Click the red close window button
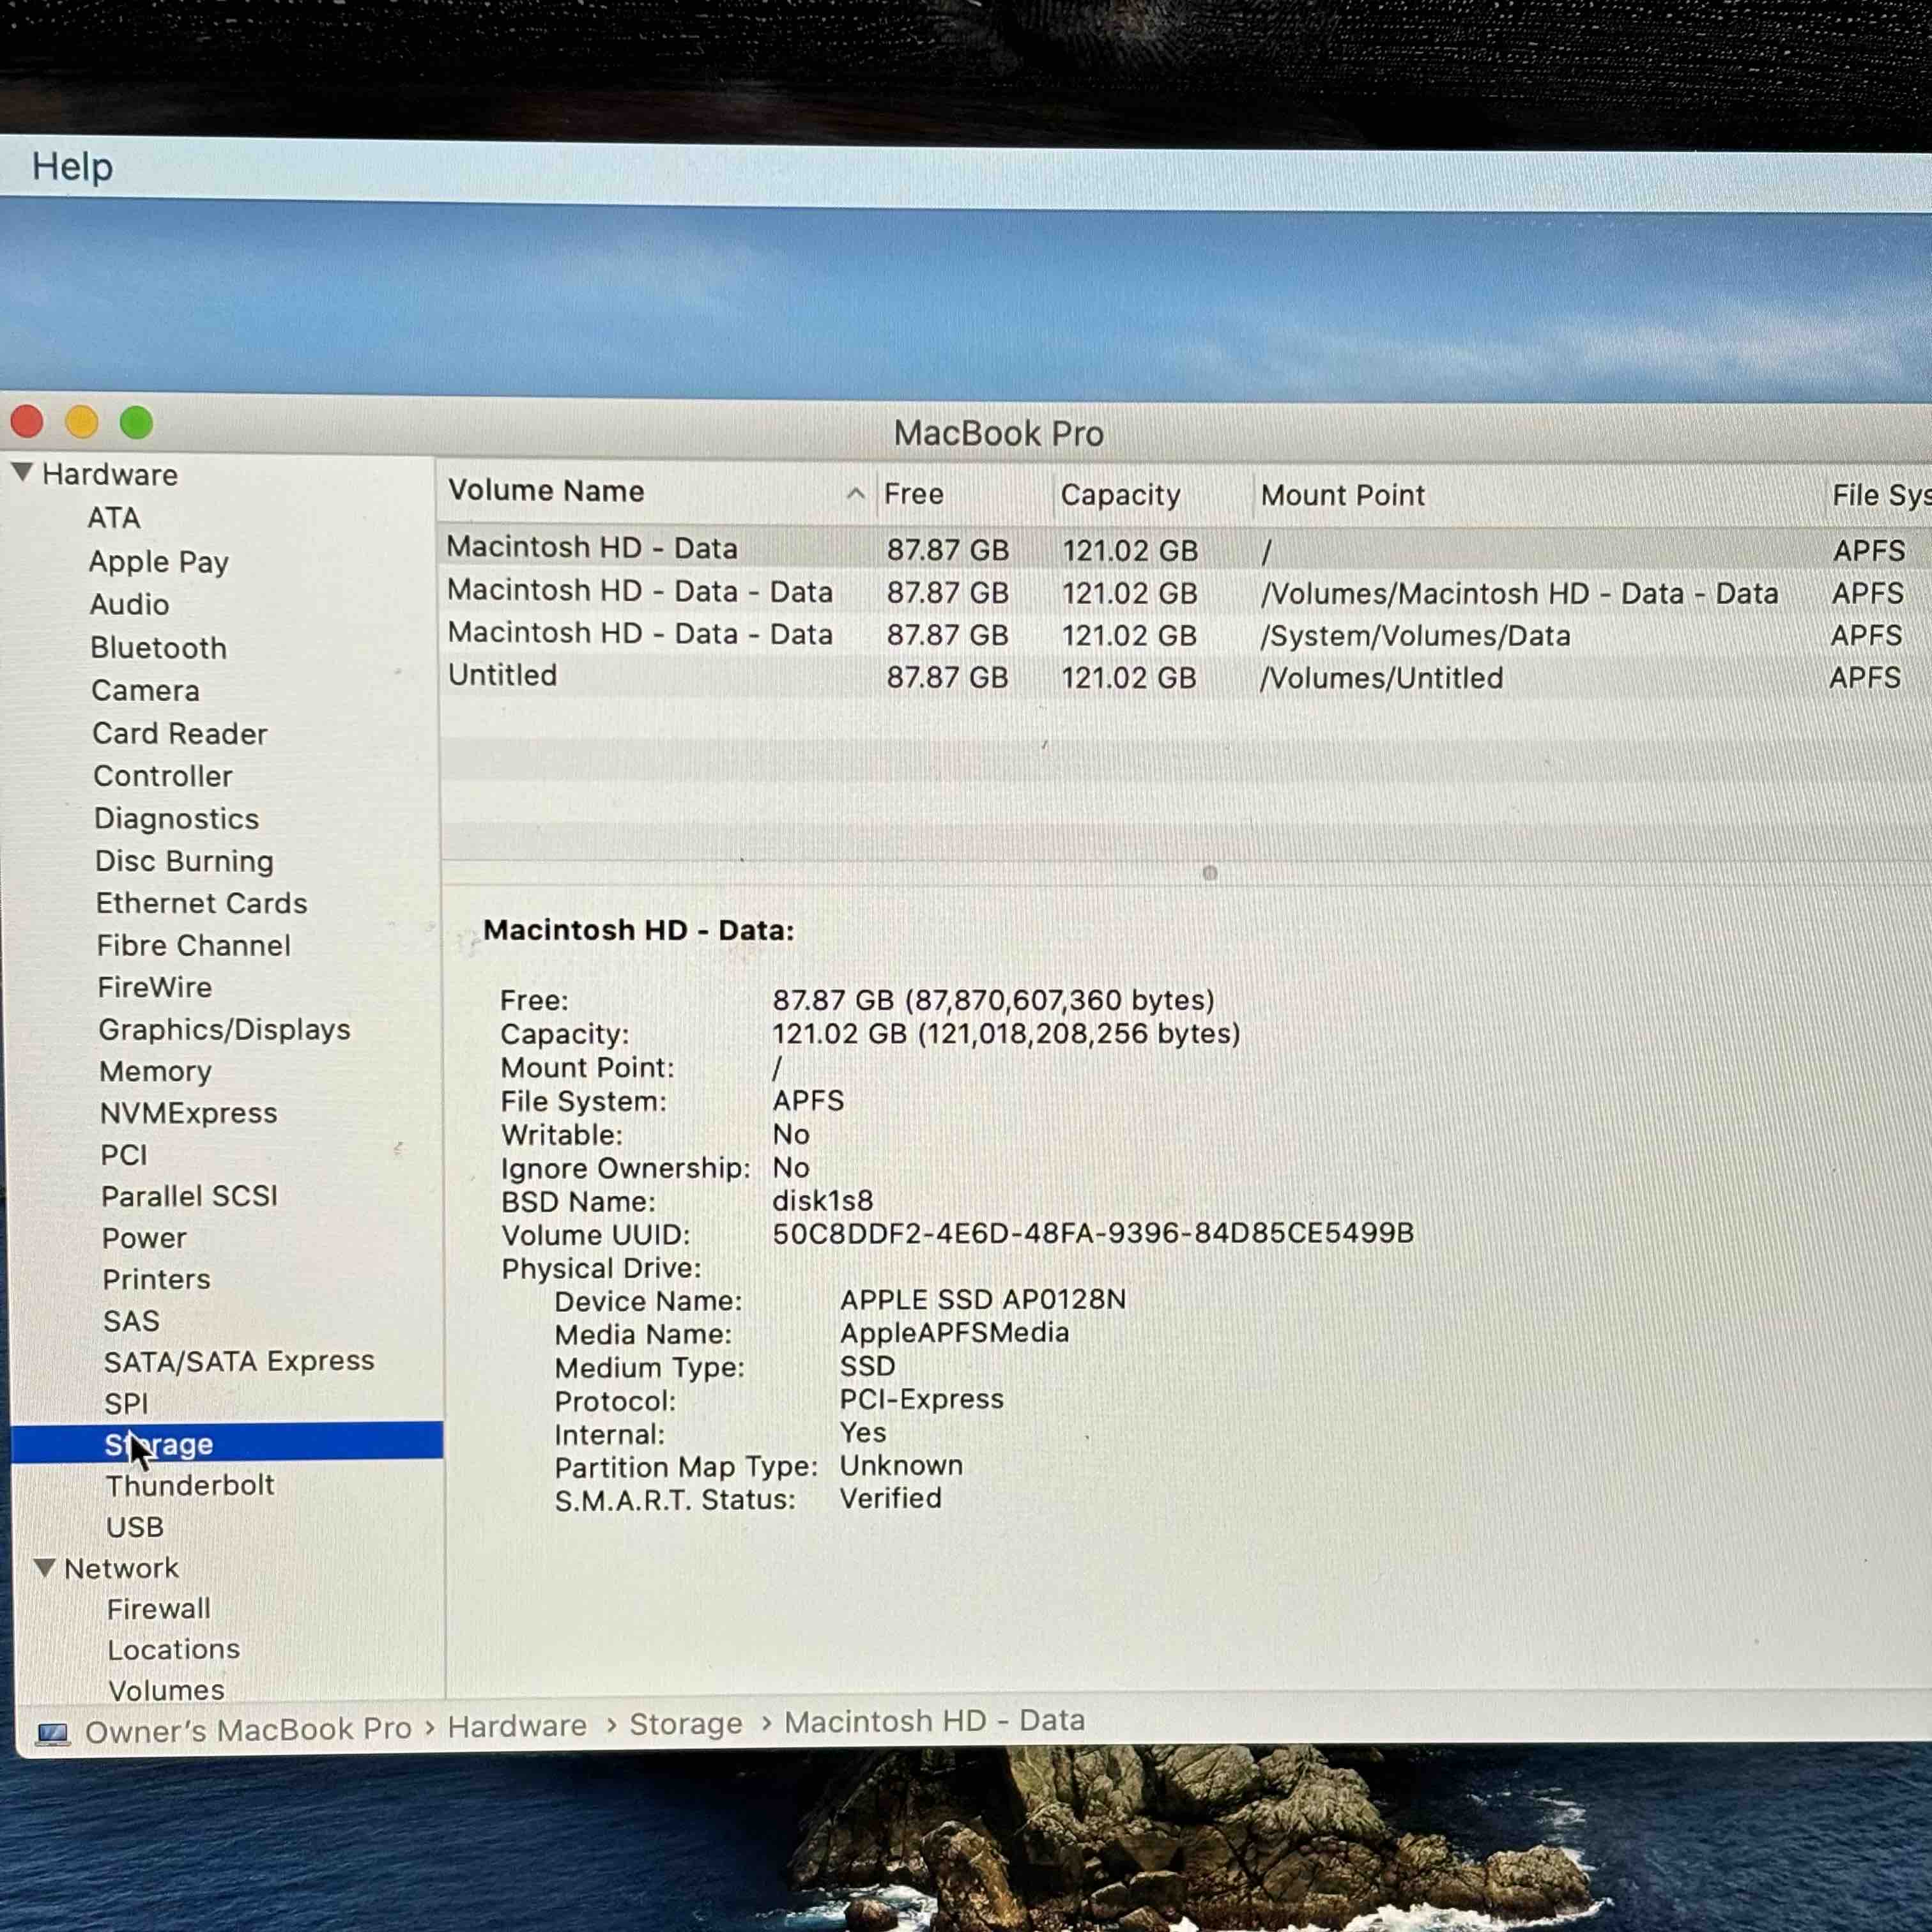This screenshot has height=1932, width=1932. click(x=27, y=422)
